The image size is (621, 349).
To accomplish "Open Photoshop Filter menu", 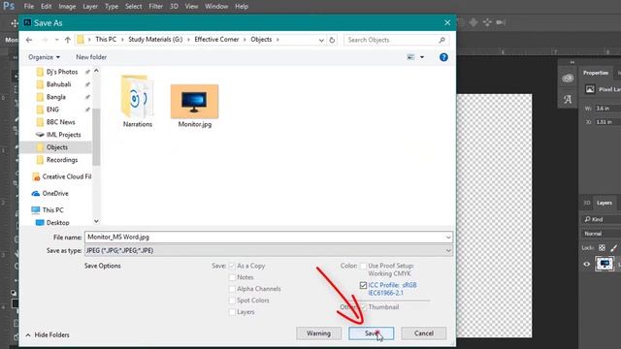I will [x=155, y=7].
